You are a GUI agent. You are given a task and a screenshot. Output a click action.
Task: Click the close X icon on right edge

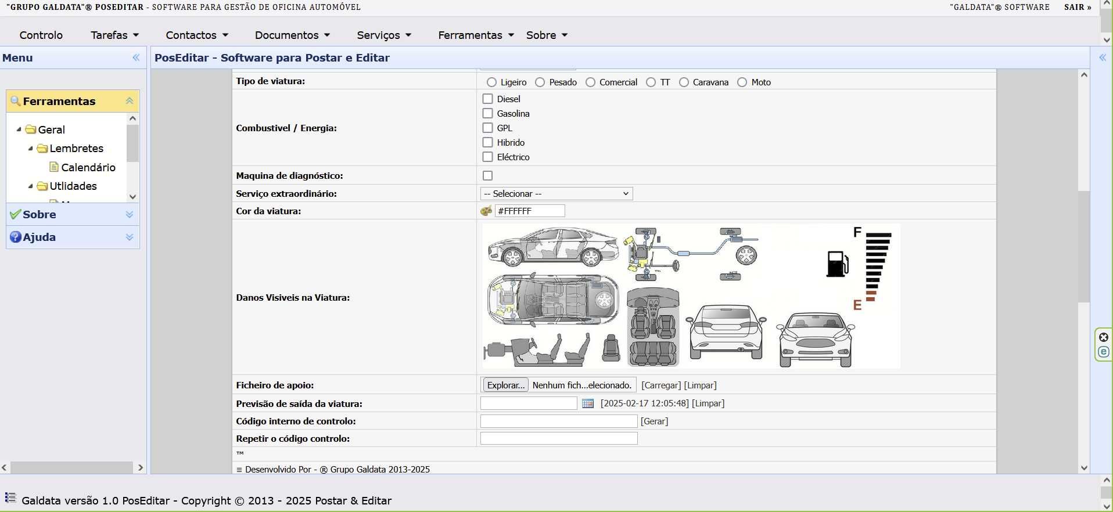coord(1104,337)
